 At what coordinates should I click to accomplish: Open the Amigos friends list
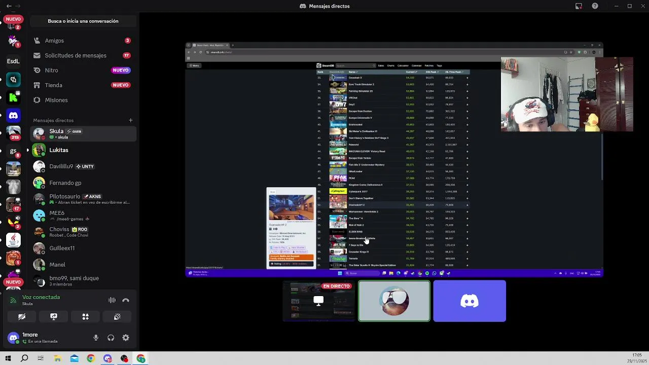(x=83, y=41)
